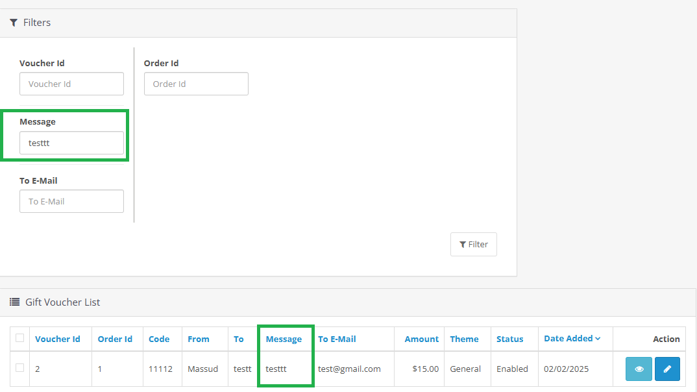Check the checkbox for voucher row 2
The height and width of the screenshot is (392, 697).
coord(19,368)
